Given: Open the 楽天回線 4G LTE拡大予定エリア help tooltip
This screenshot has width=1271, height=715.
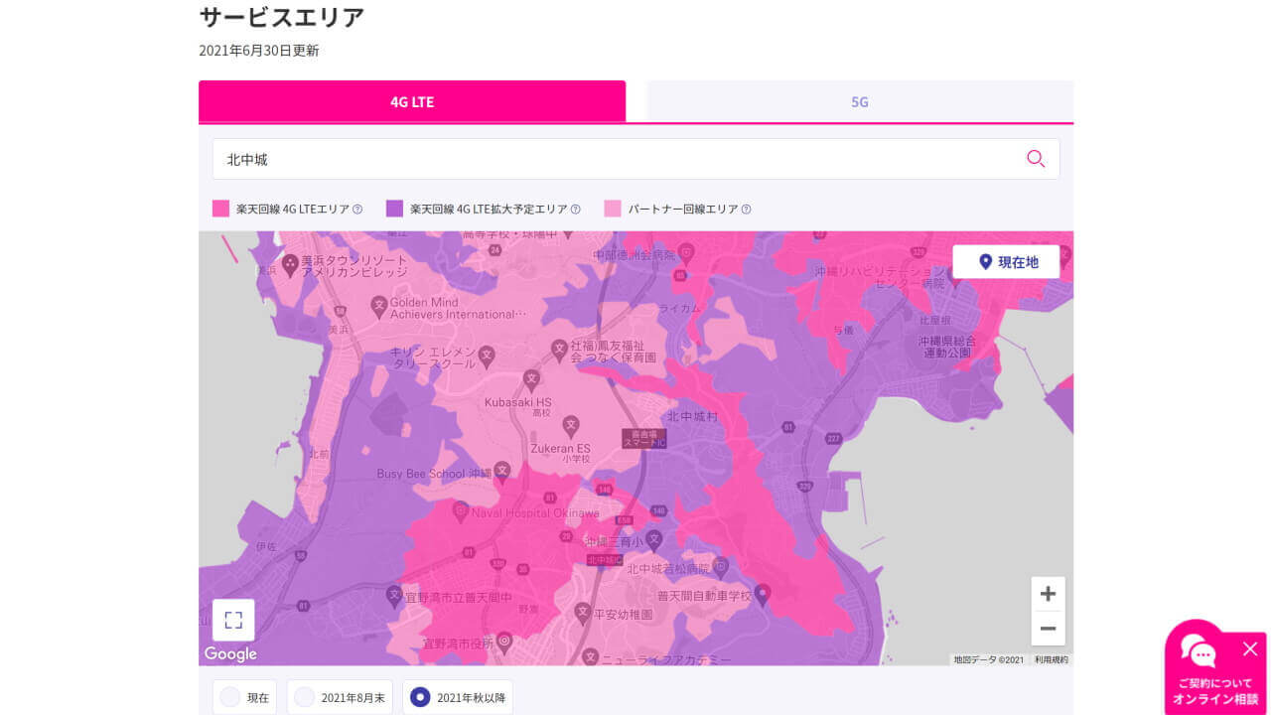Looking at the screenshot, I should coord(575,209).
